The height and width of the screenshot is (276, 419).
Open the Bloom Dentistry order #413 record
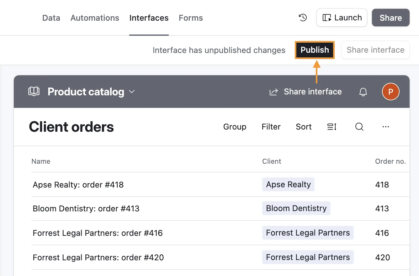[86, 208]
